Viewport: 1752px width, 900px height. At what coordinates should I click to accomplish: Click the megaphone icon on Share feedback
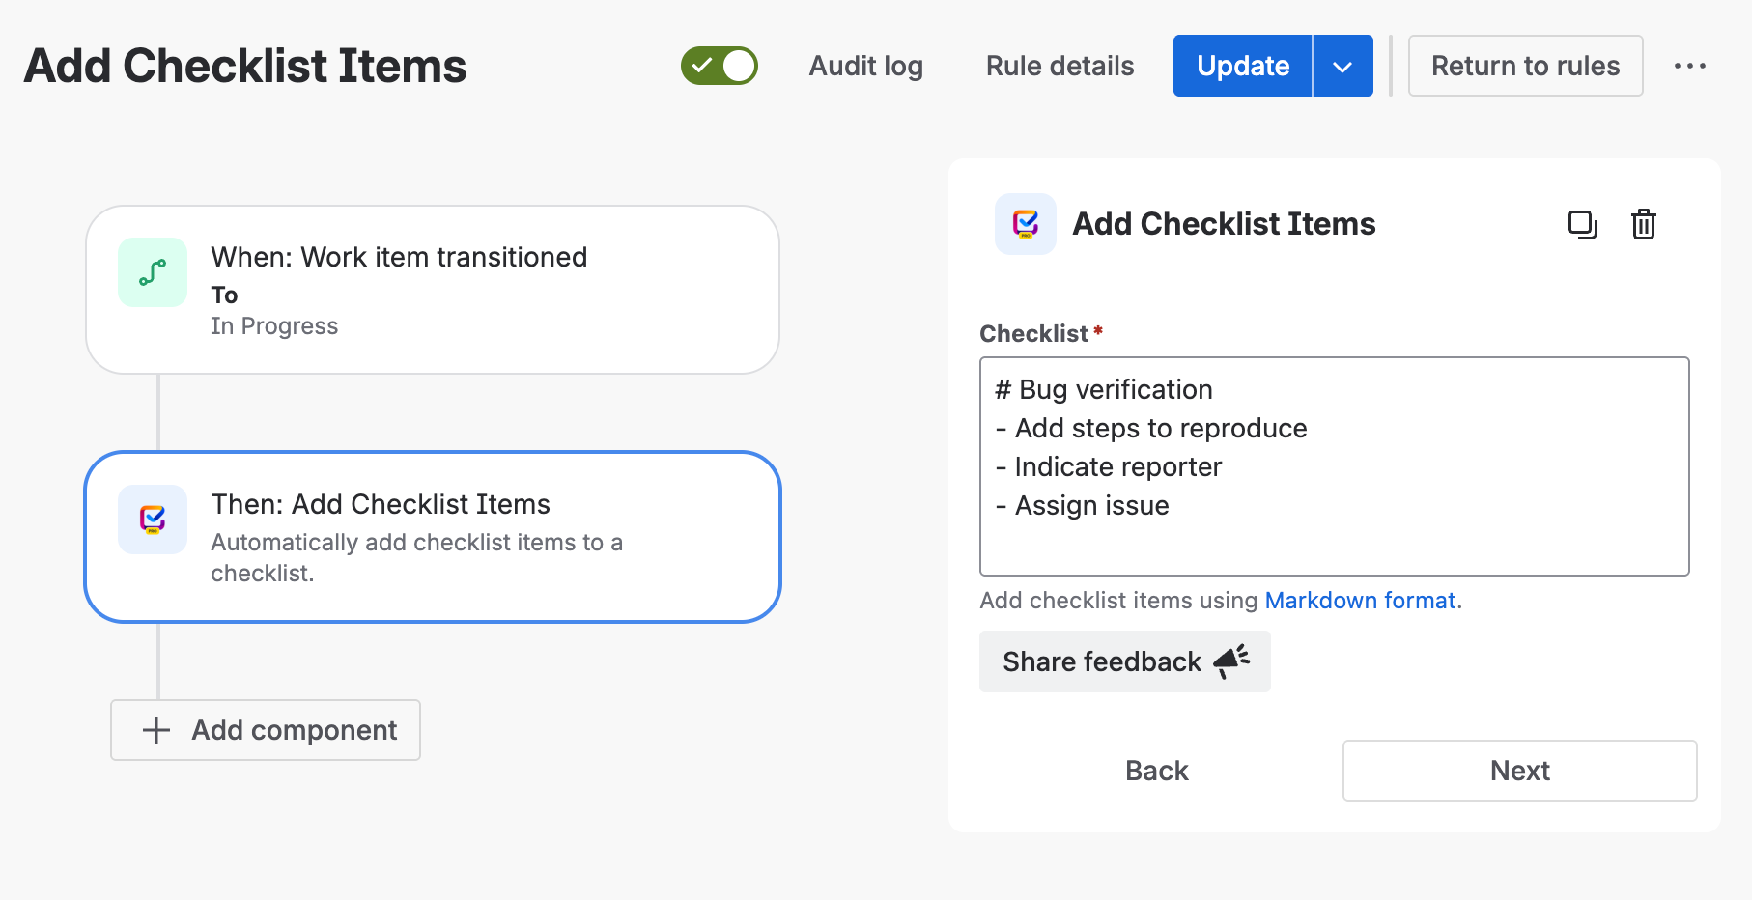click(x=1231, y=661)
